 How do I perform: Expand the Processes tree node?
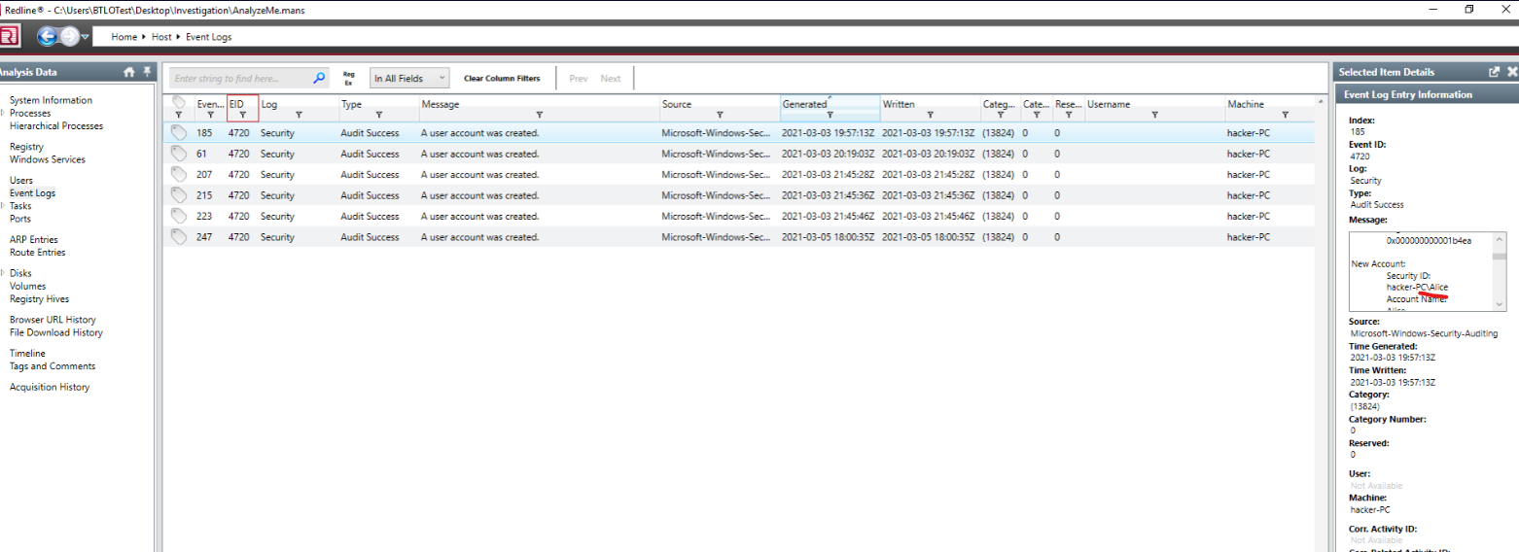click(4, 113)
